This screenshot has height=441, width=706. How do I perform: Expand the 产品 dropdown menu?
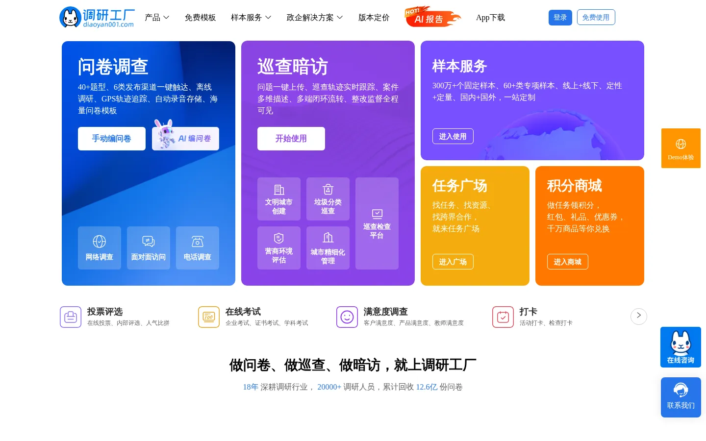coord(157,18)
